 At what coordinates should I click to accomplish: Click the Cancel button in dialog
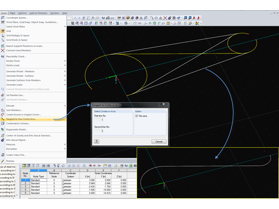159,142
